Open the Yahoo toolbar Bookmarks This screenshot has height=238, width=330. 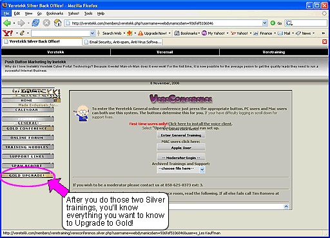[186, 34]
